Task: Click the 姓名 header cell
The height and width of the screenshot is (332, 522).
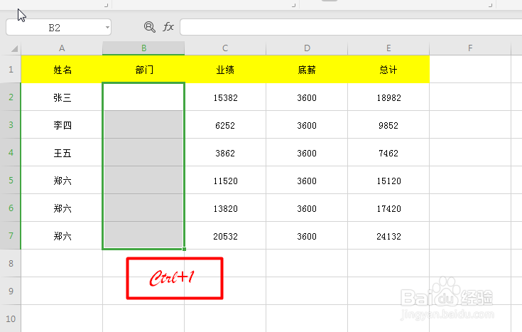Action: tap(62, 70)
